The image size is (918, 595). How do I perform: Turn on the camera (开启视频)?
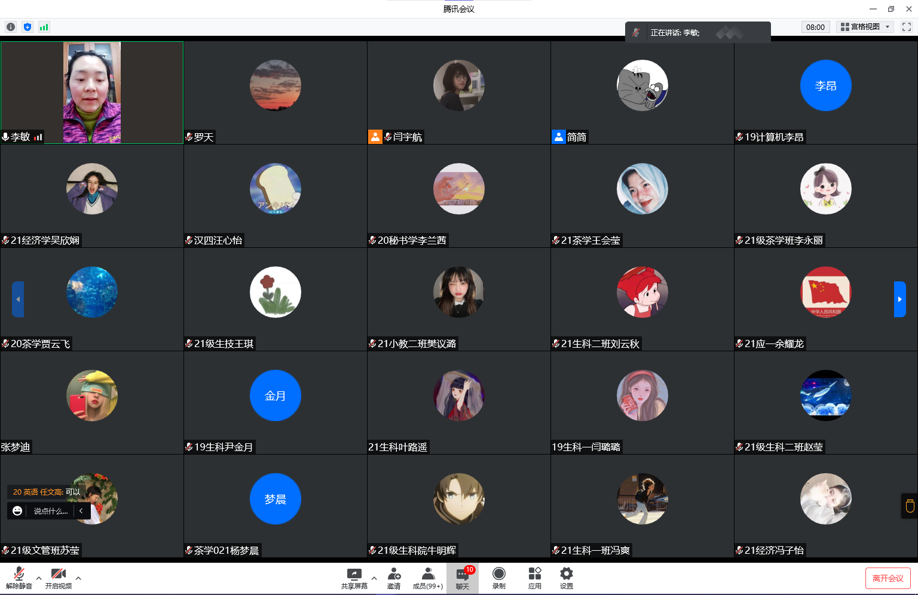59,578
